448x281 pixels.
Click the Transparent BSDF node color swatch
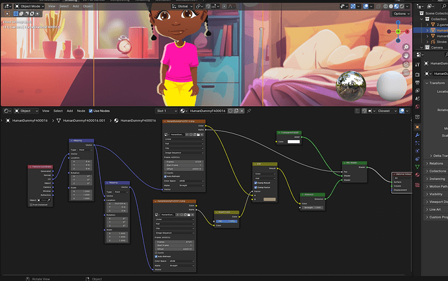tap(293, 141)
